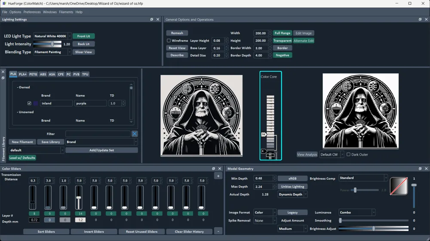430x241 pixels.
Task: Float the General Options and Operations panel
Action: [420, 19]
